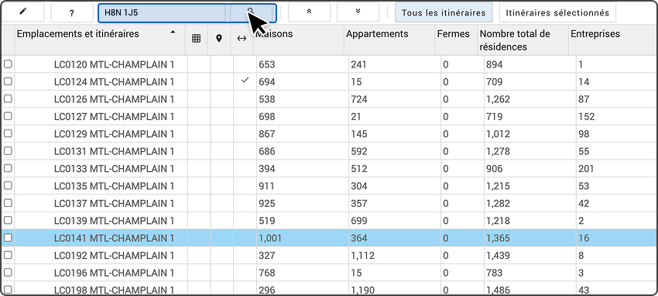
Task: Click Maisons value 867
Action: pyautogui.click(x=267, y=134)
